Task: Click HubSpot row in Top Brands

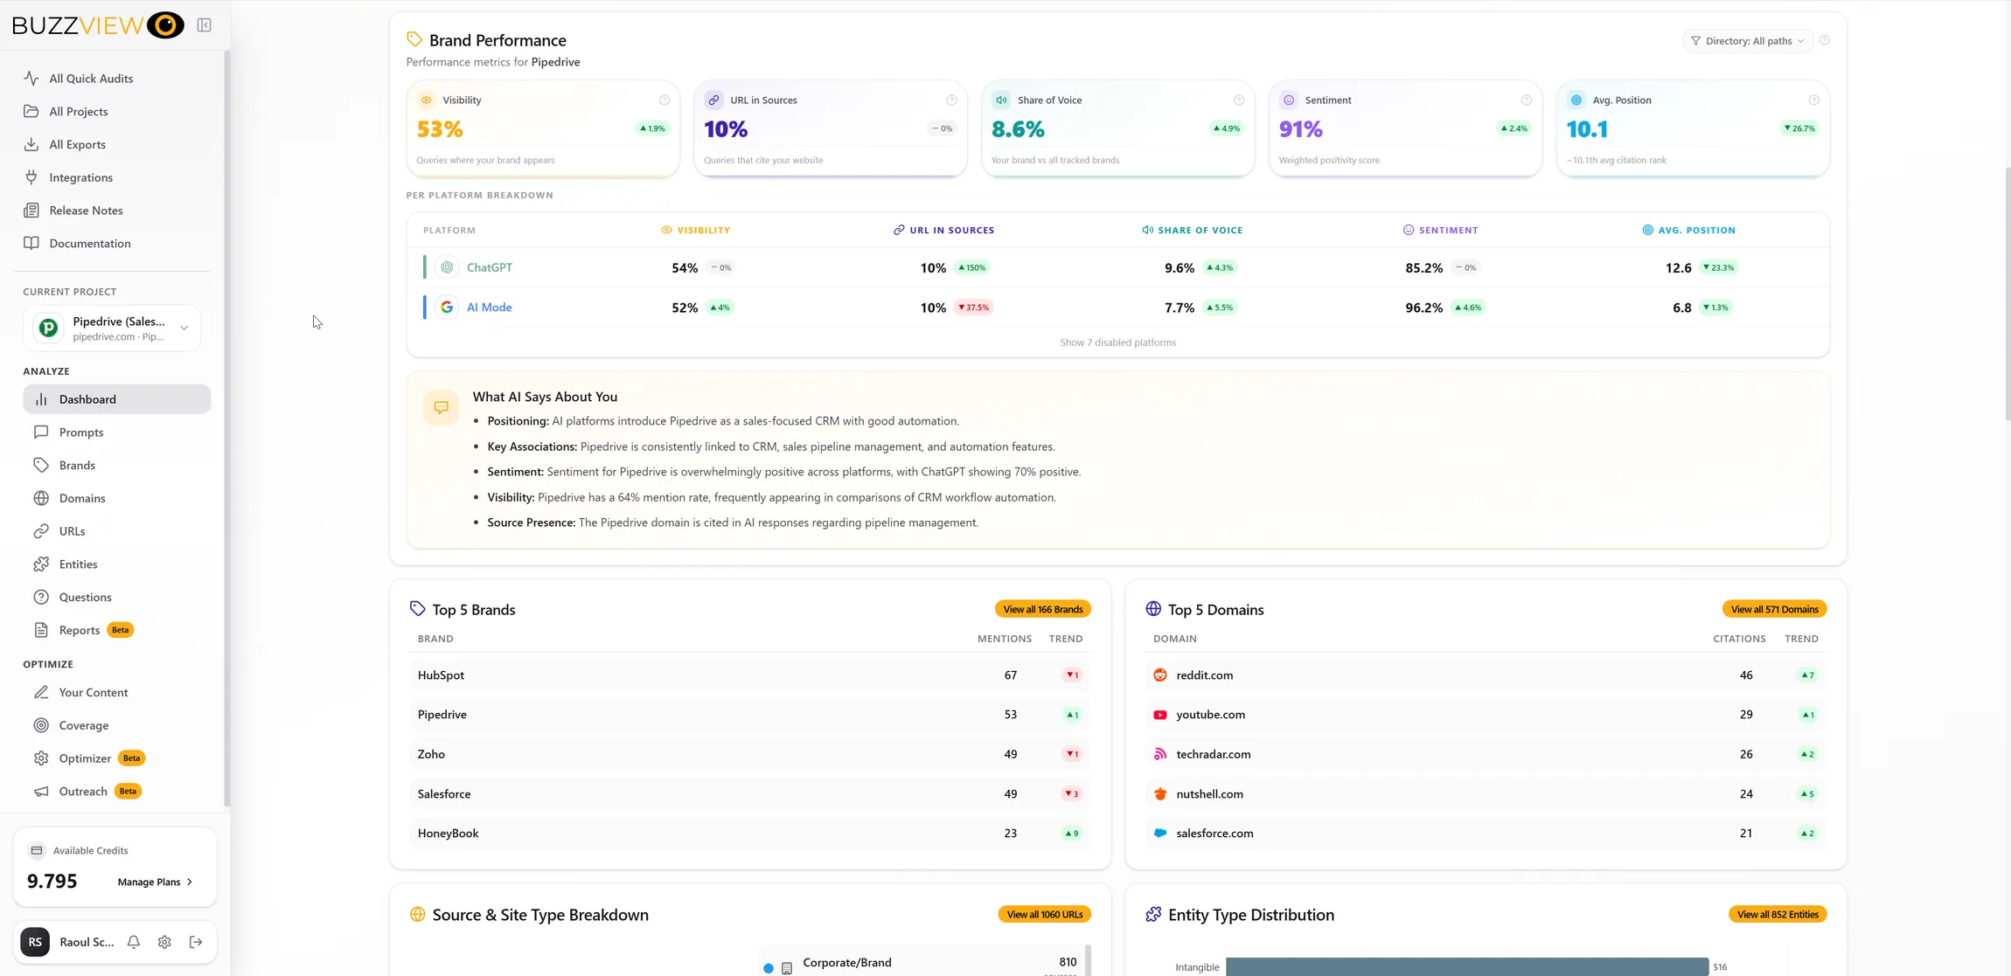Action: click(x=750, y=675)
